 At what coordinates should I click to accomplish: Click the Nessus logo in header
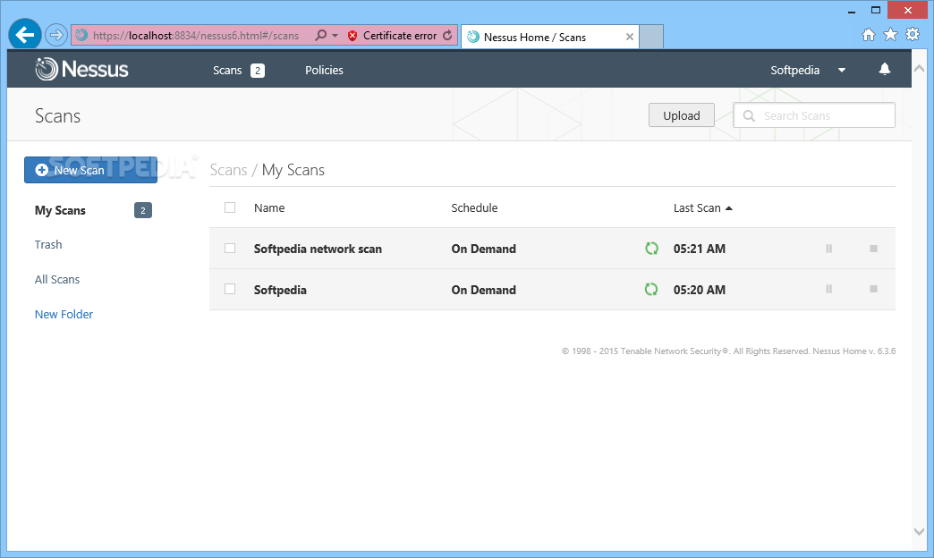(x=81, y=70)
